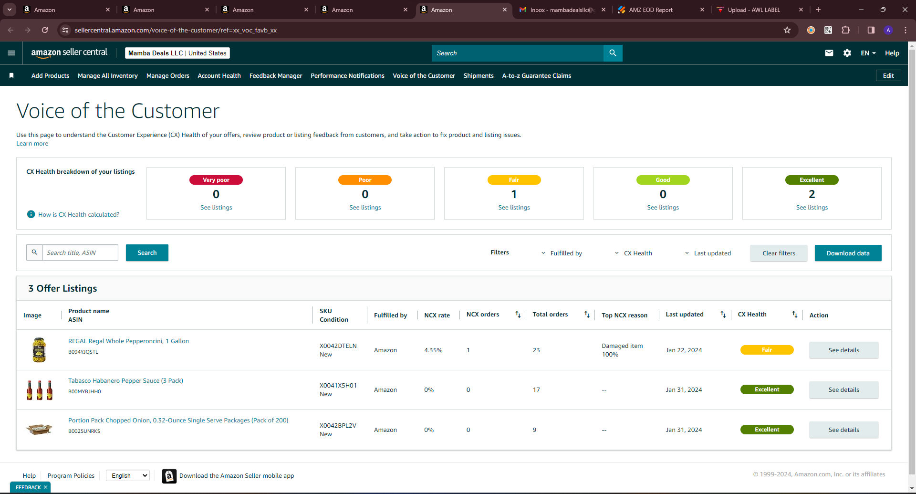The image size is (916, 494).
Task: See listings under Fair
Action: click(514, 208)
